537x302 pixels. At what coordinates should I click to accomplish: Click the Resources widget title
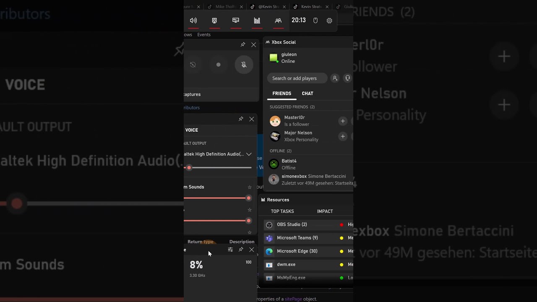pyautogui.click(x=278, y=200)
